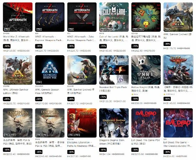
Task: Open the ARK: Ultimate Survivor Edition title link
Action: (16, 91)
